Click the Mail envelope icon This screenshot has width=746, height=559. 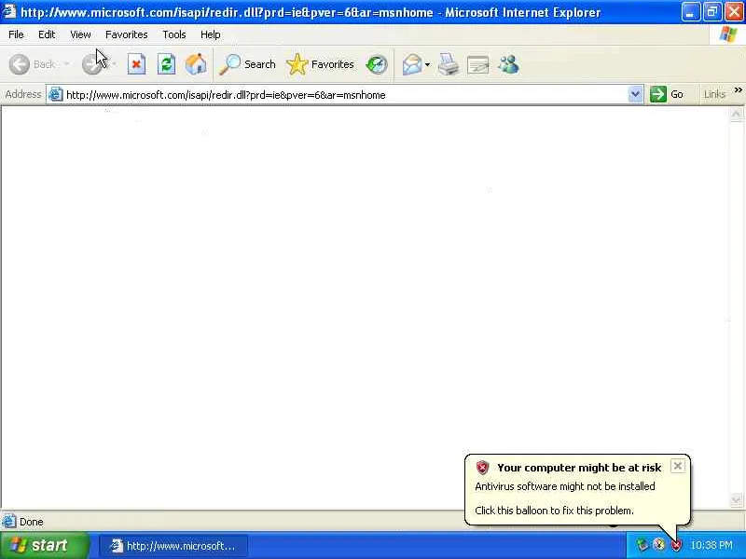tap(412, 64)
